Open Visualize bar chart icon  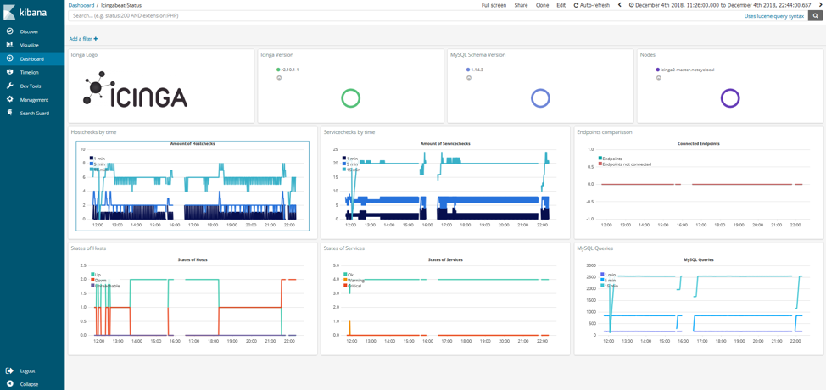point(9,45)
